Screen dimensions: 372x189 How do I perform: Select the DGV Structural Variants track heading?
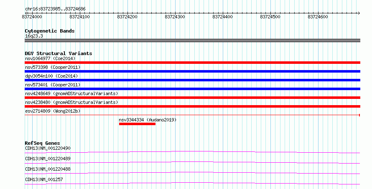(x=59, y=53)
